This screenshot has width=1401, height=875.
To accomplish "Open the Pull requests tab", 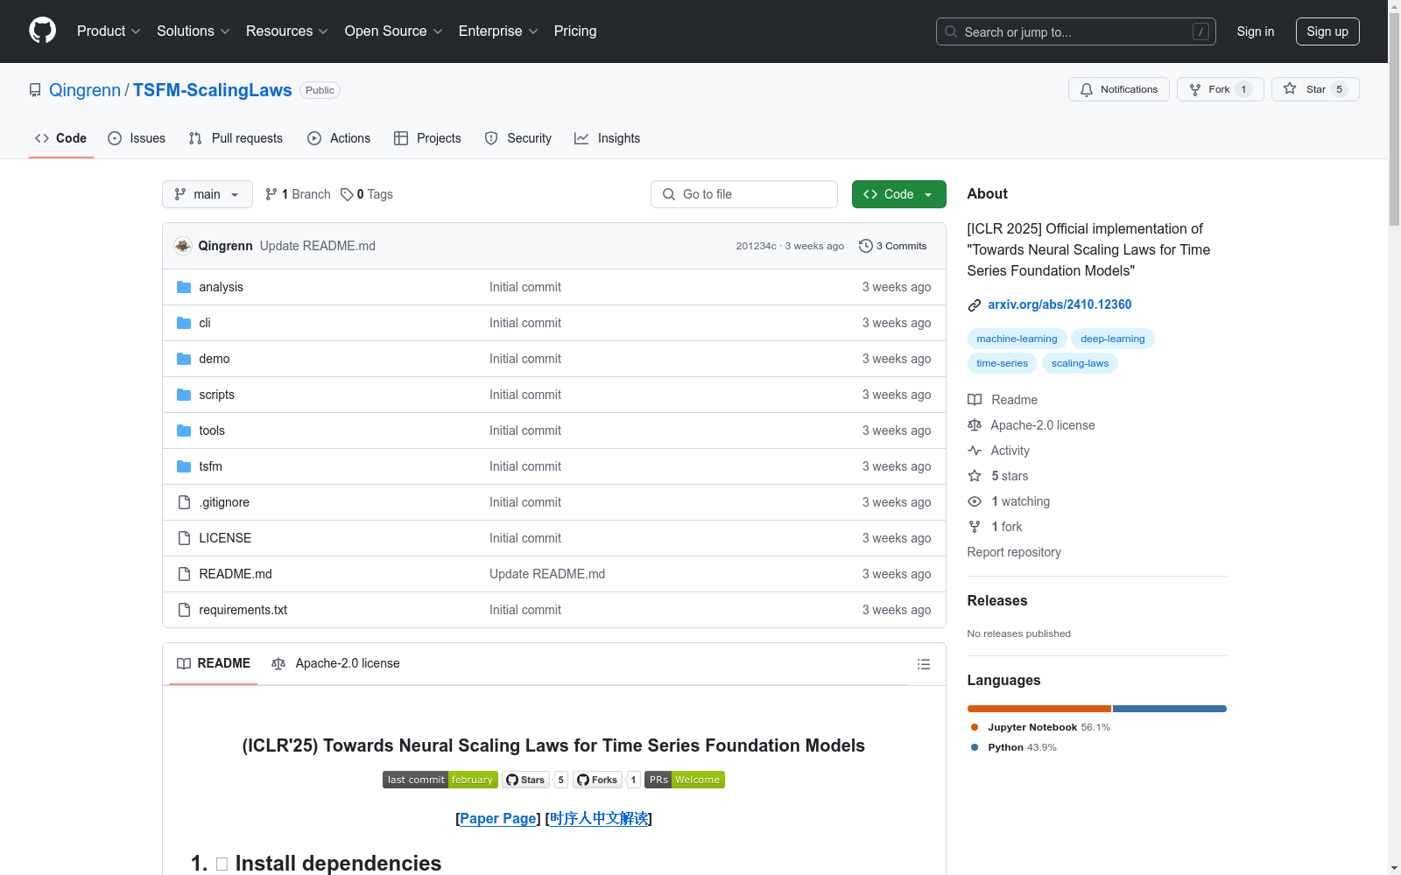I will [236, 138].
